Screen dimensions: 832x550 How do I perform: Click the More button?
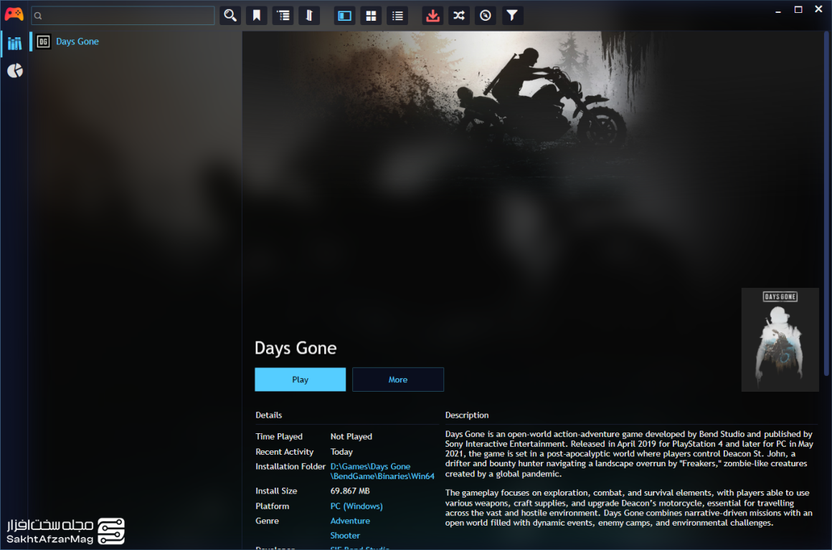[x=398, y=380]
